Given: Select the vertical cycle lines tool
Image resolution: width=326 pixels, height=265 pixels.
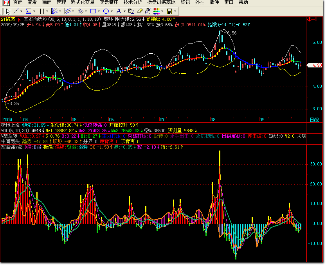Looking at the screenshot, I should tap(41, 11).
